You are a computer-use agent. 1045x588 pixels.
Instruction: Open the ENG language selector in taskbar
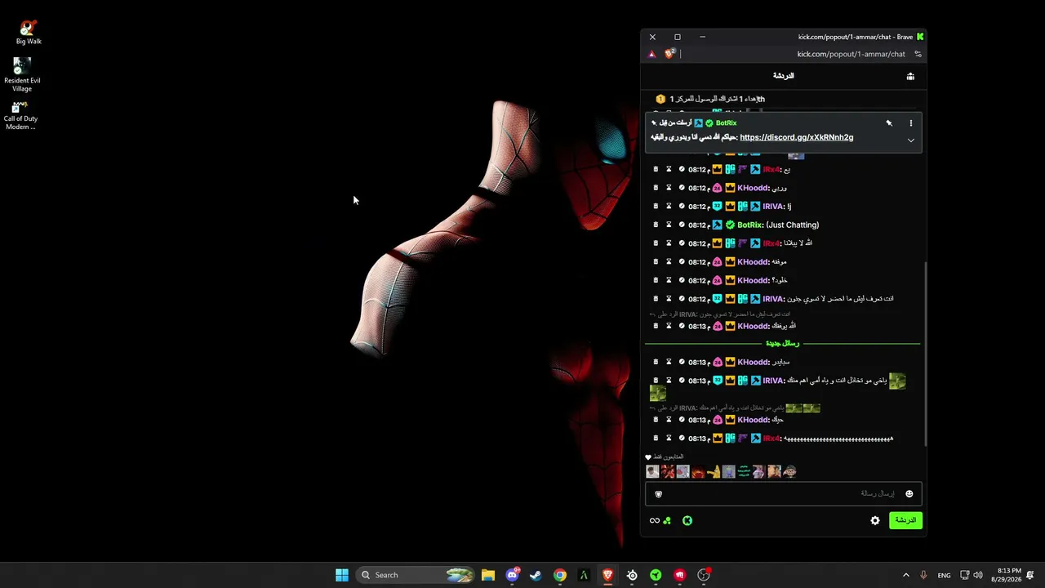[944, 575]
